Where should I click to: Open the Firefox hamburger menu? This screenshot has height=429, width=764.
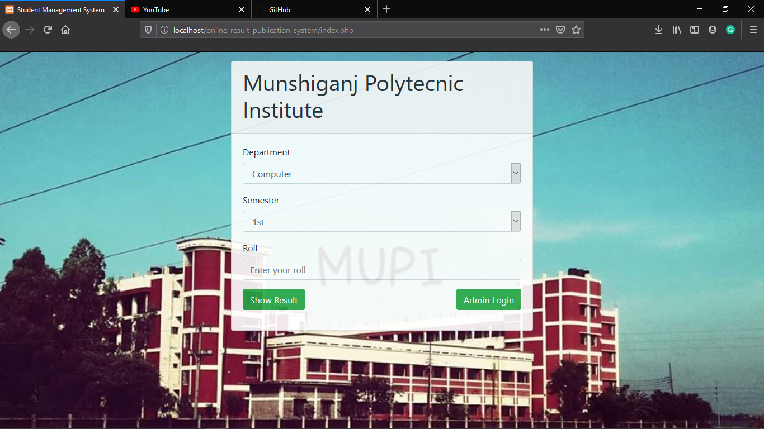pos(752,30)
